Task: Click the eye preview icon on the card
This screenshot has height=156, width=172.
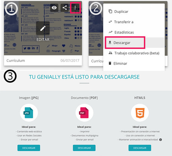Action: pos(54,8)
